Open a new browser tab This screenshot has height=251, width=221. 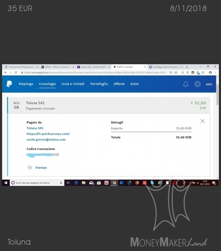187,67
